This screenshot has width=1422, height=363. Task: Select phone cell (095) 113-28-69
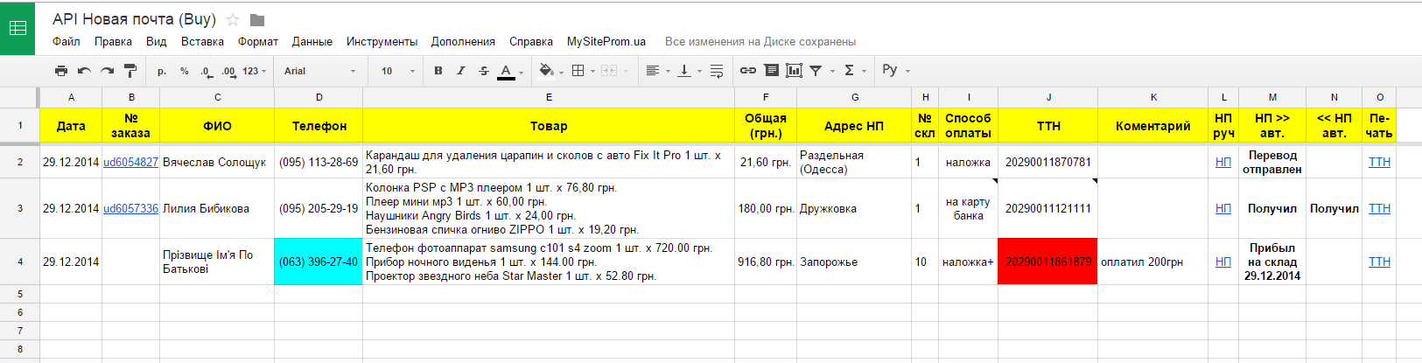tap(319, 162)
